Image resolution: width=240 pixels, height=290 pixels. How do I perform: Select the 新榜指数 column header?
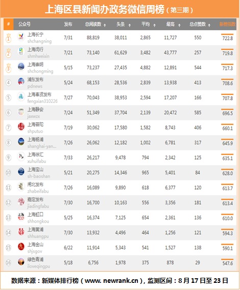(x=227, y=24)
